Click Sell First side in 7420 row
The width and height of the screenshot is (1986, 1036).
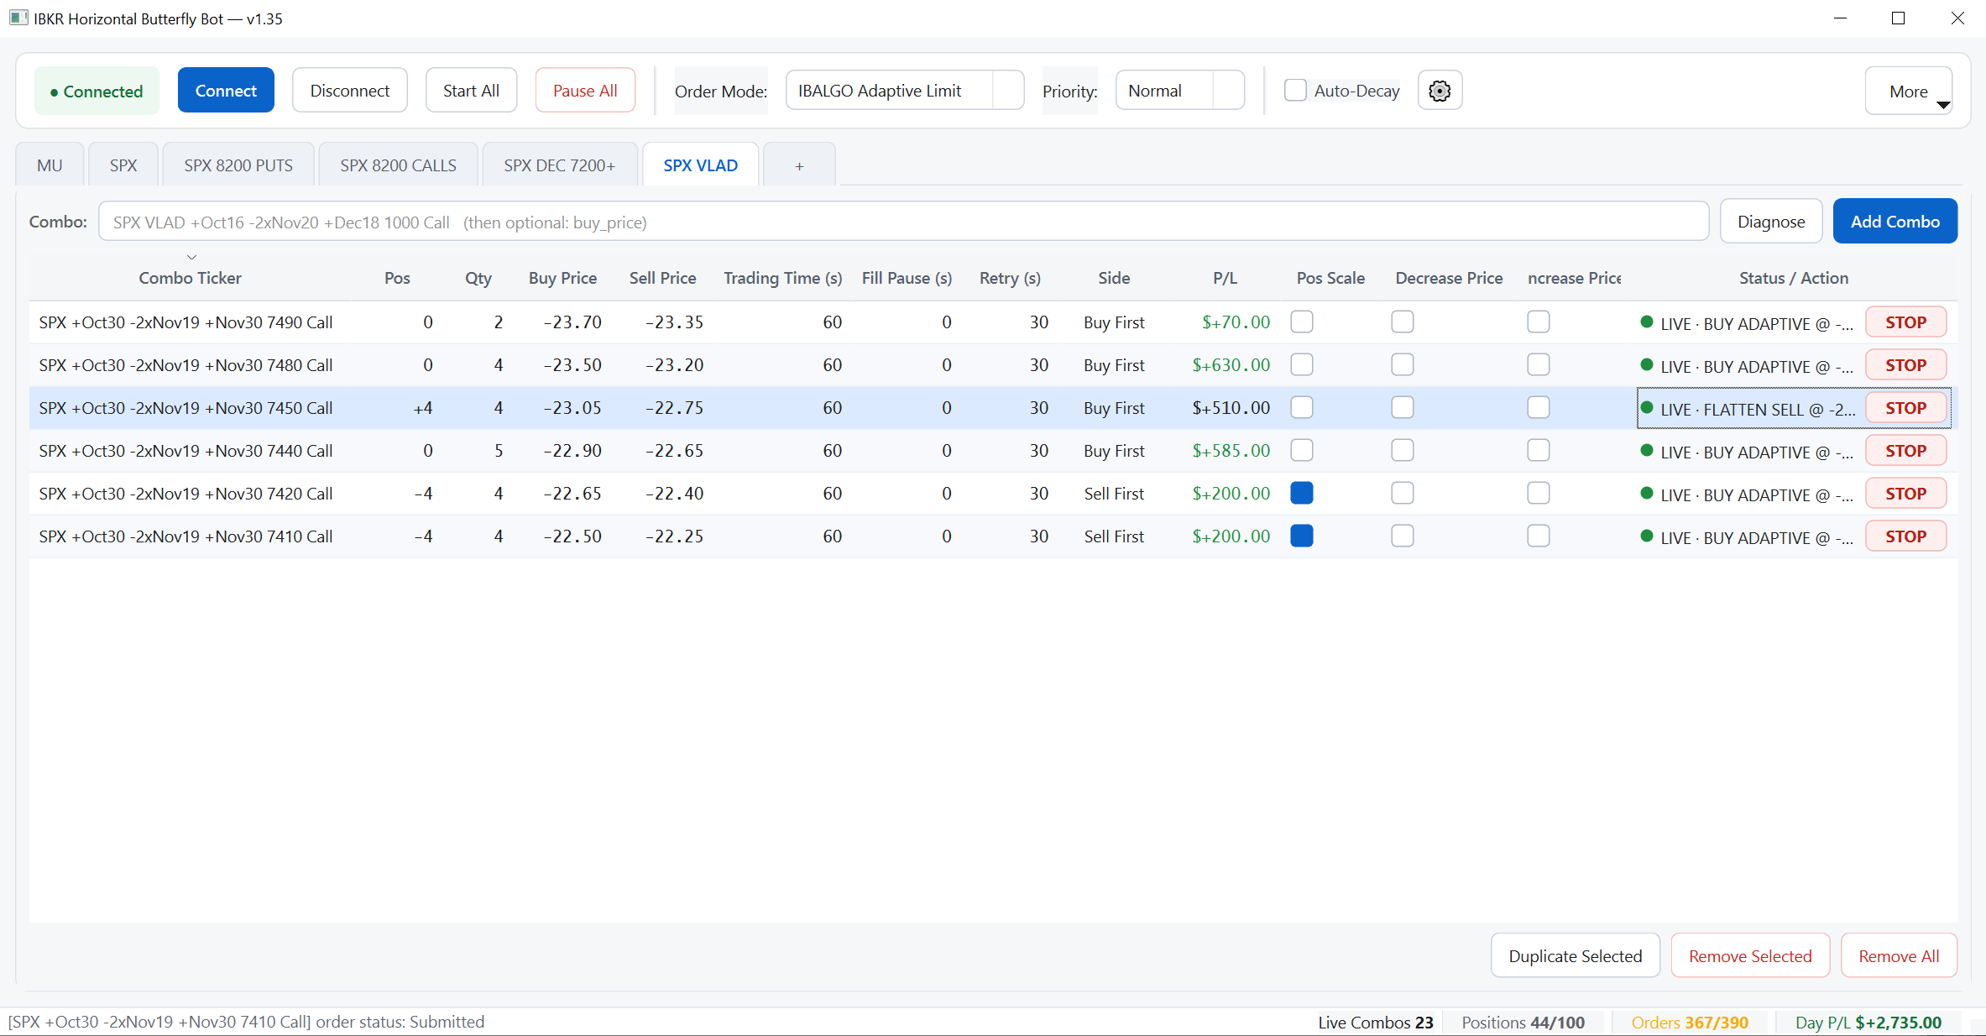[1114, 494]
